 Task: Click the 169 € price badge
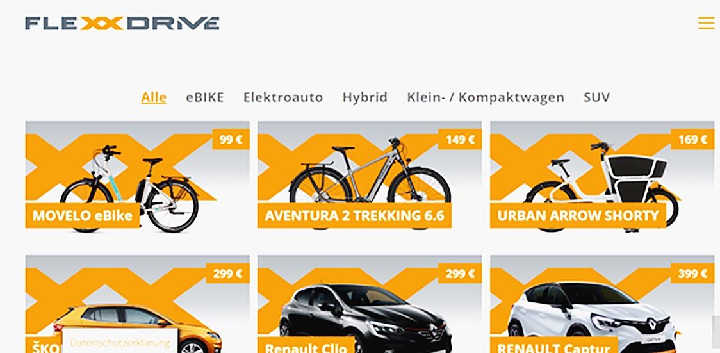pos(692,140)
